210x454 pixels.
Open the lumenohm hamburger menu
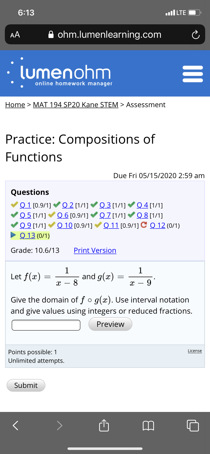(193, 74)
